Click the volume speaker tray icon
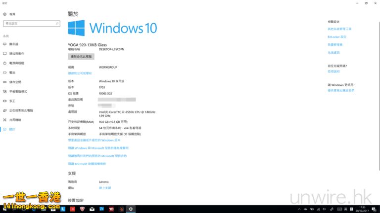380x213 pixels. 324,209
